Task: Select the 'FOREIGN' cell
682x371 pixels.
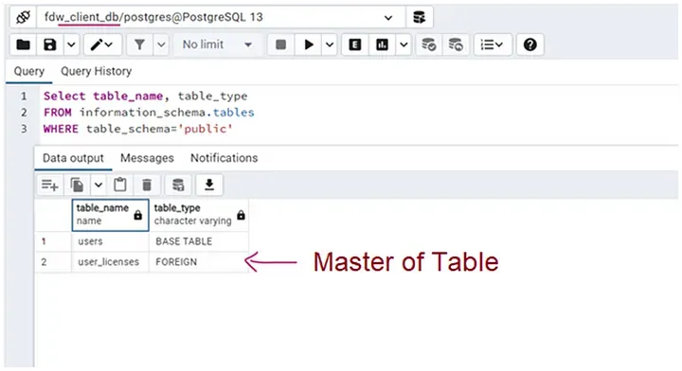Action: click(199, 262)
